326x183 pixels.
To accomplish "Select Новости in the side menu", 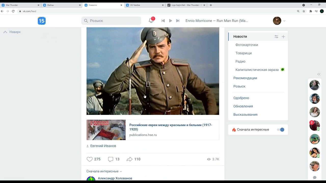I will (240, 37).
